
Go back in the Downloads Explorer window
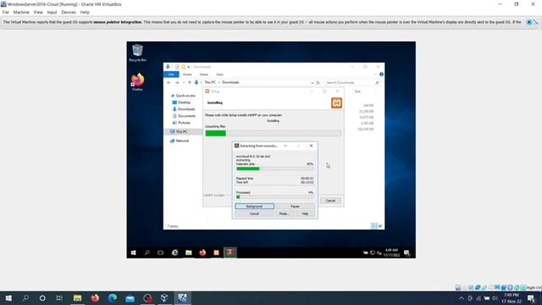tap(169, 83)
